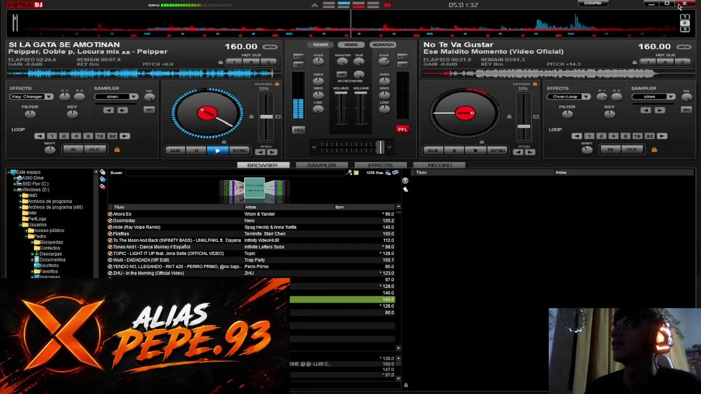The height and width of the screenshot is (394, 701).
Task: Click the left channel volume fader
Action: click(341, 94)
